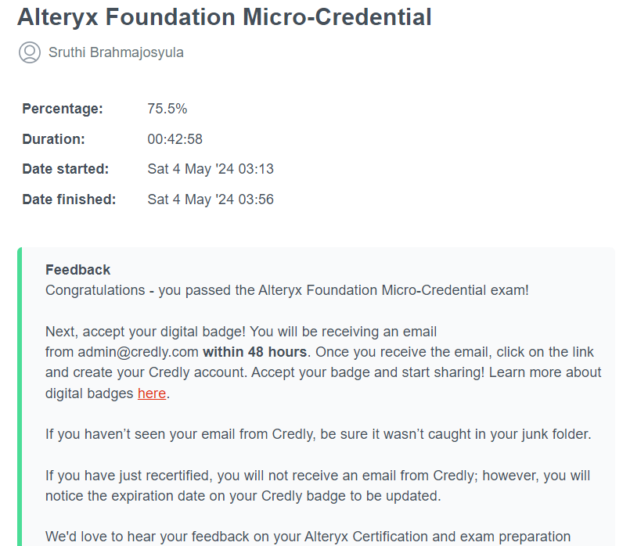The width and height of the screenshot is (630, 546).
Task: Select the 00:42:58 duration value
Action: click(175, 139)
